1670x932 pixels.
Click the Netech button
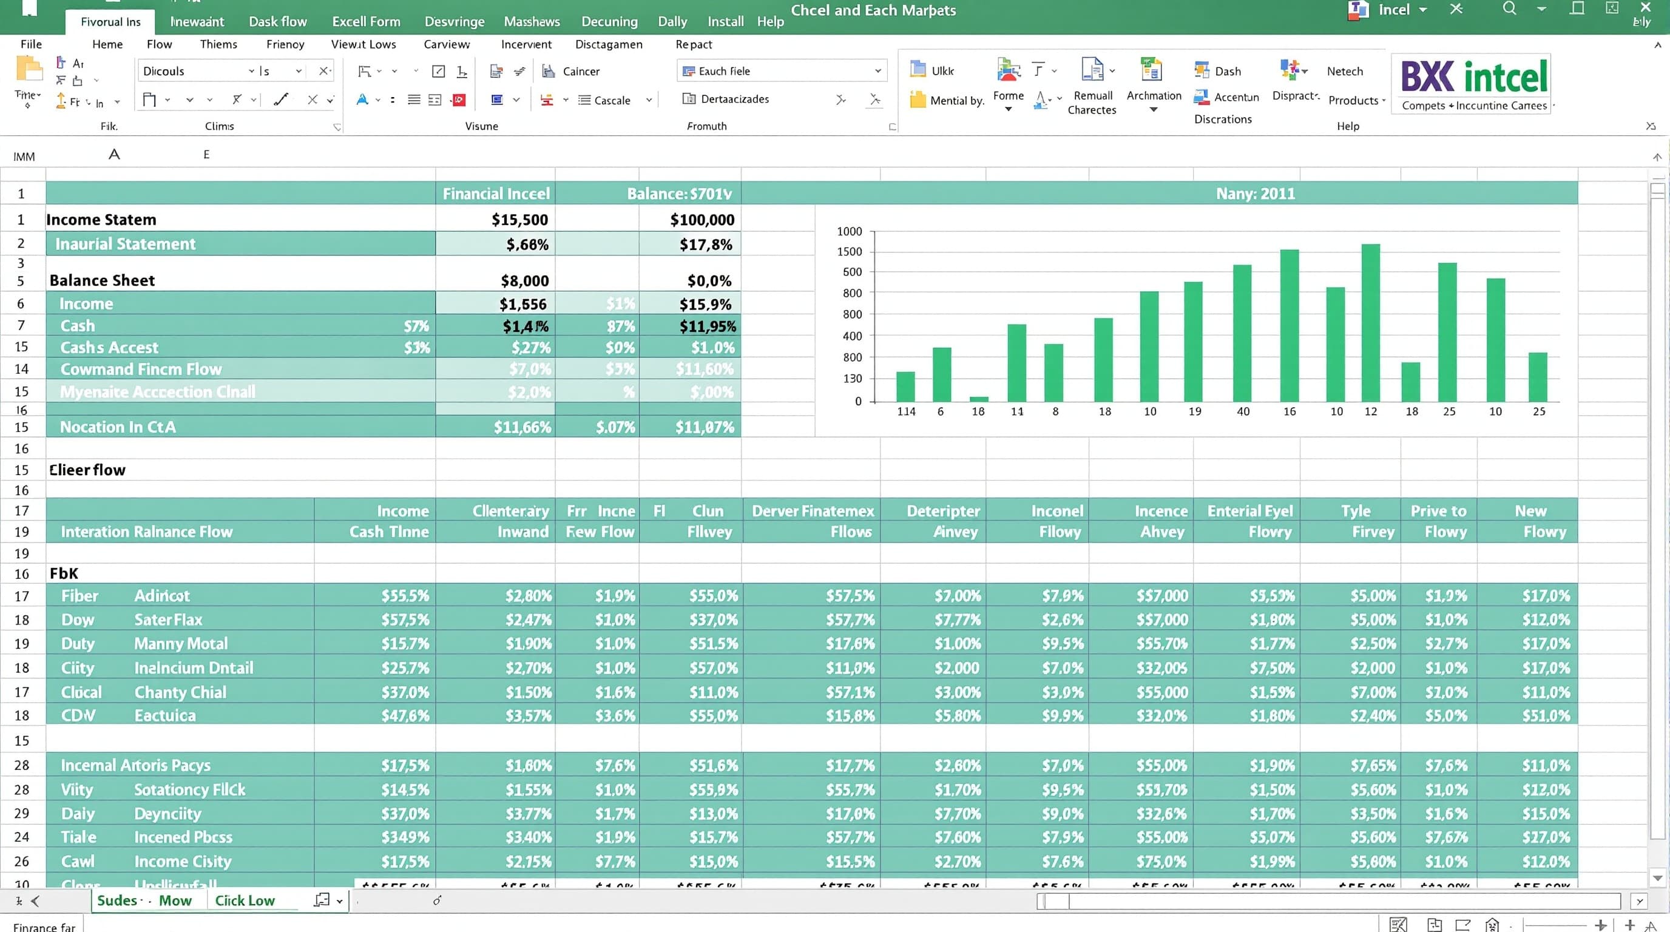1345,71
